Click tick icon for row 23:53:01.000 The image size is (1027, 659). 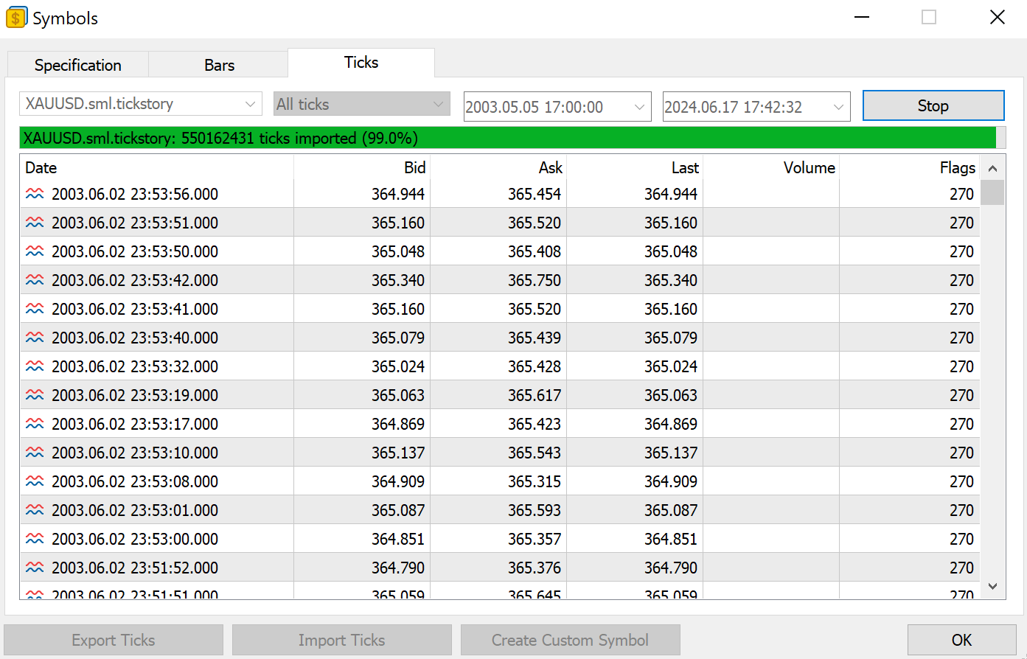tap(35, 510)
